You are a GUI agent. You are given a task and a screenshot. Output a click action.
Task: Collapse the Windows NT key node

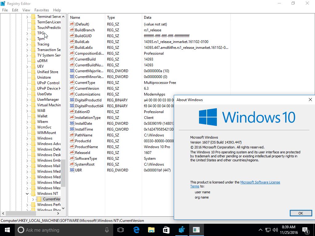(27, 194)
